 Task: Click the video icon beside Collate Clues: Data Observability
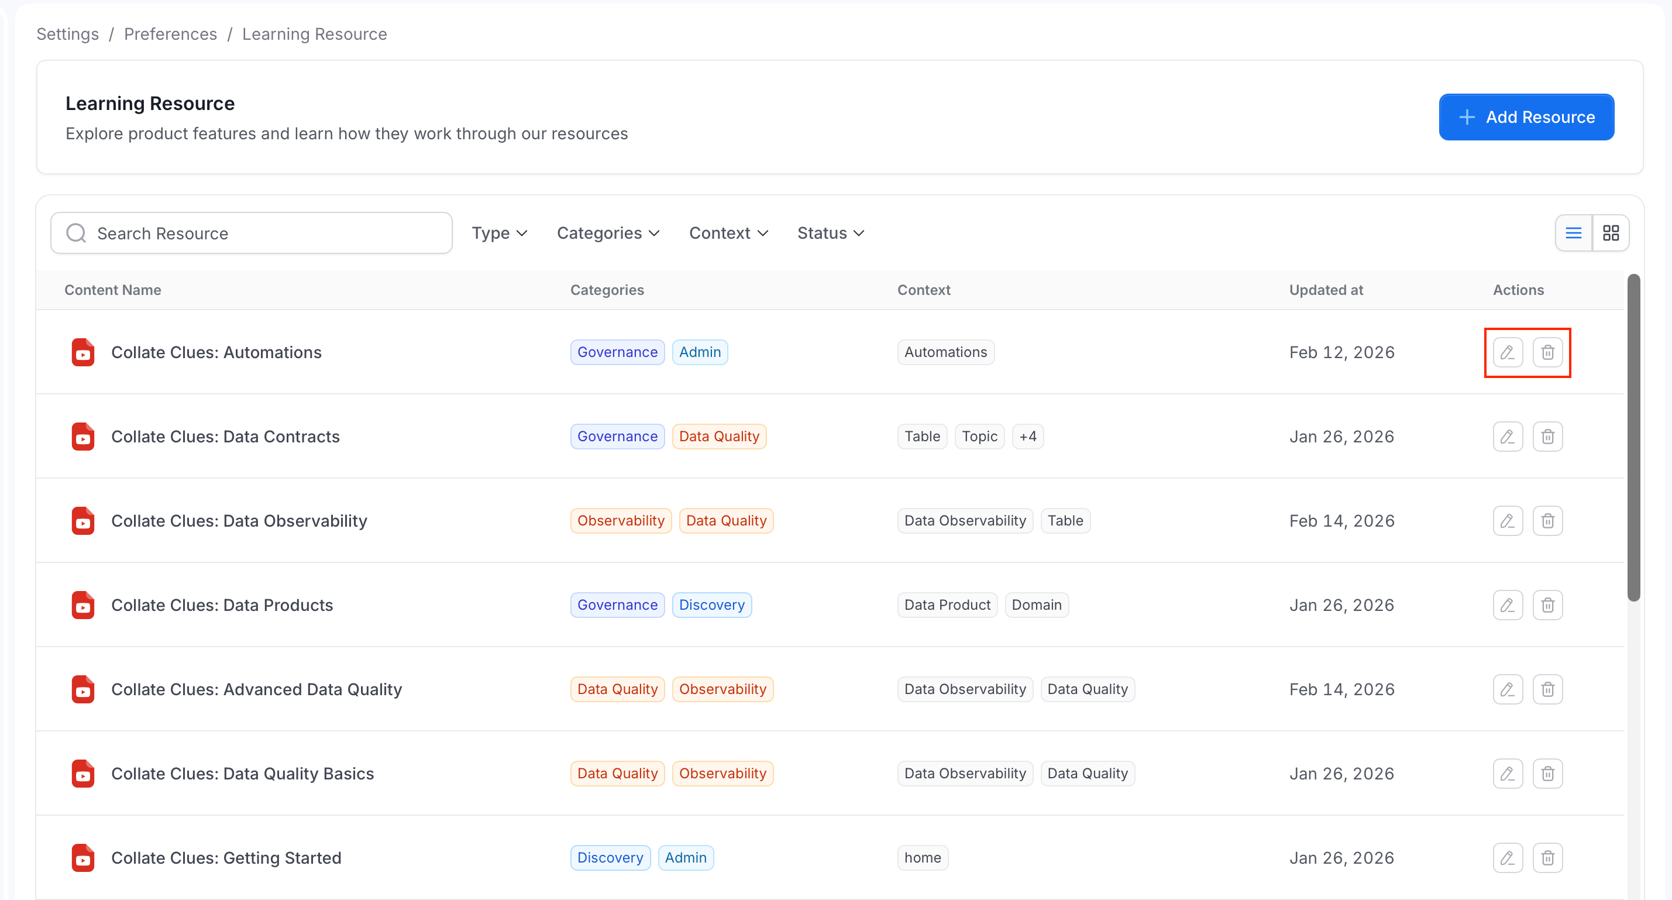click(82, 521)
